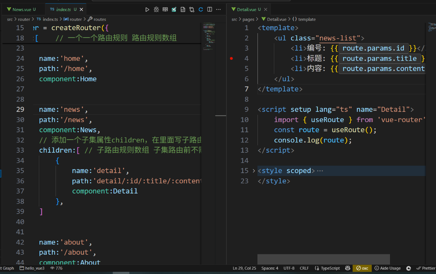436x274 pixels.
Task: Click route.params.id inlay on line 3
Action: 373,48
